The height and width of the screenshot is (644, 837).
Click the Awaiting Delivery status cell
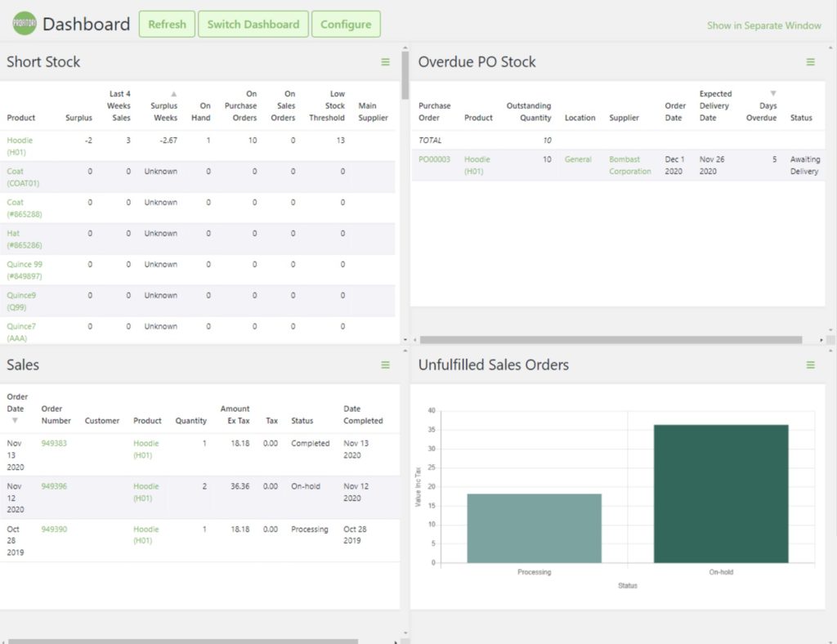[x=804, y=165]
